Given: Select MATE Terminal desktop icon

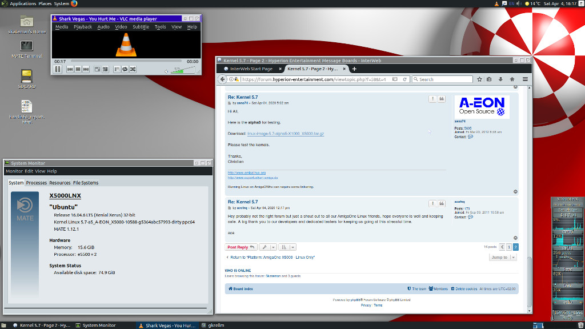Looking at the screenshot, I should pyautogui.click(x=26, y=49).
